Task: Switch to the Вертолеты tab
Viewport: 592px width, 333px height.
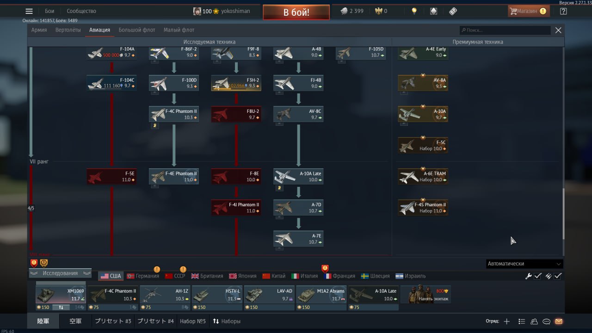Action: pyautogui.click(x=68, y=30)
